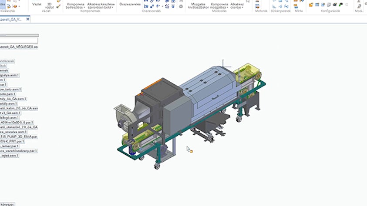Click the pattern icon above Minta label
The width and height of the screenshot is (367, 206).
point(296,6)
